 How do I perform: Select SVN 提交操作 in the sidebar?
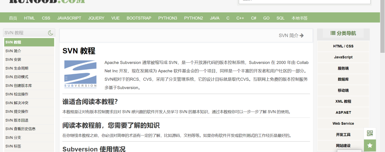[29, 112]
